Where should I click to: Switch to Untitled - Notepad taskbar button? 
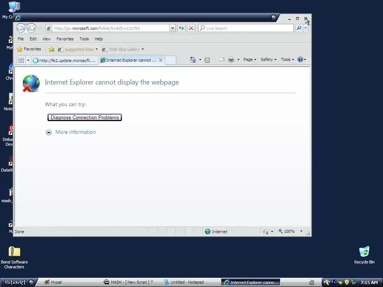pos(184,283)
